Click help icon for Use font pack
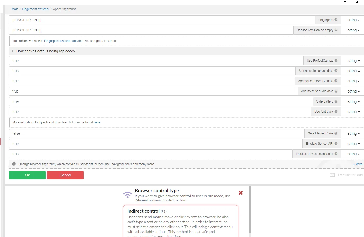Image resolution: width=364 pixels, height=237 pixels. 336,112
